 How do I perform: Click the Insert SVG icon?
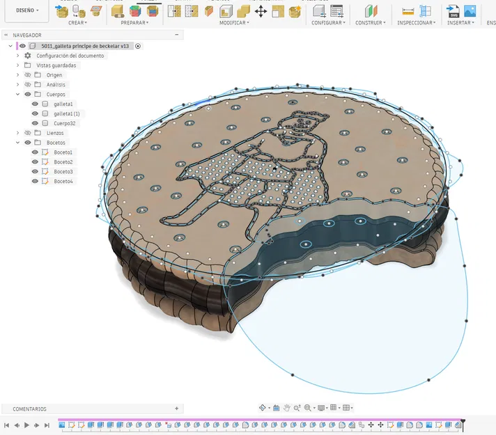[x=453, y=11]
